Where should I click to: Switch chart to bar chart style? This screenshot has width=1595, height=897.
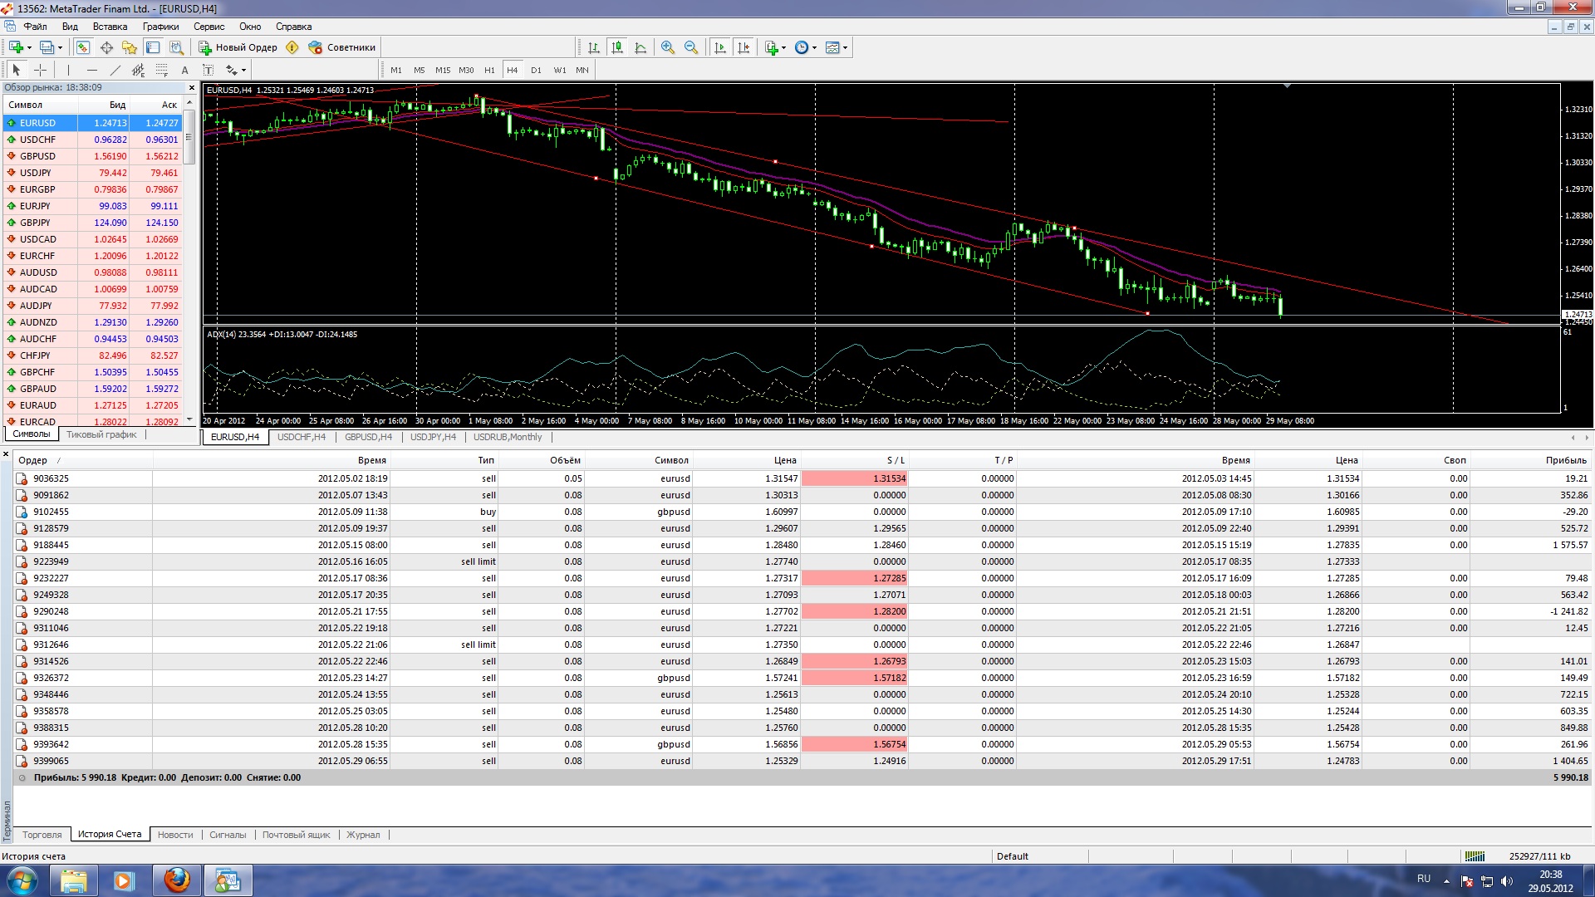coord(594,47)
